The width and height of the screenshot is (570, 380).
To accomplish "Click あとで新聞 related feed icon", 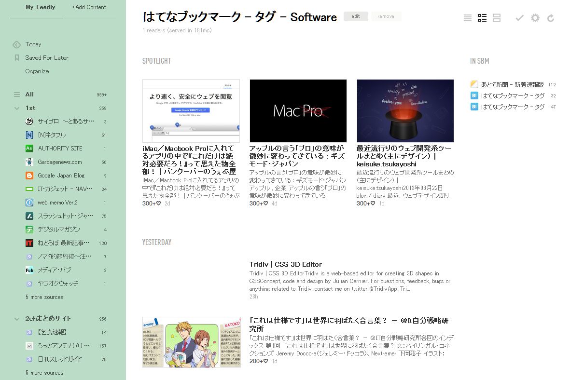I will tap(474, 84).
